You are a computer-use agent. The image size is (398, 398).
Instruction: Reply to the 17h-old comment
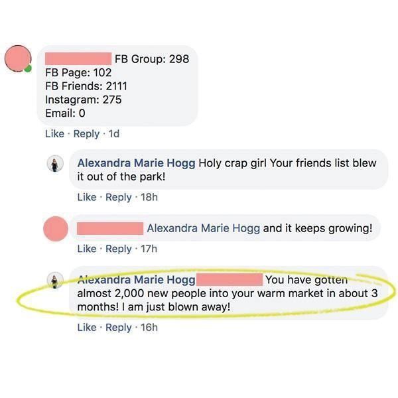click(119, 249)
